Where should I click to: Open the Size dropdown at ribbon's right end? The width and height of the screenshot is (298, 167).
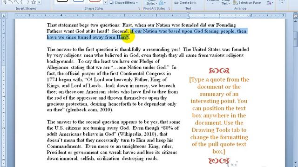[x=282, y=2]
